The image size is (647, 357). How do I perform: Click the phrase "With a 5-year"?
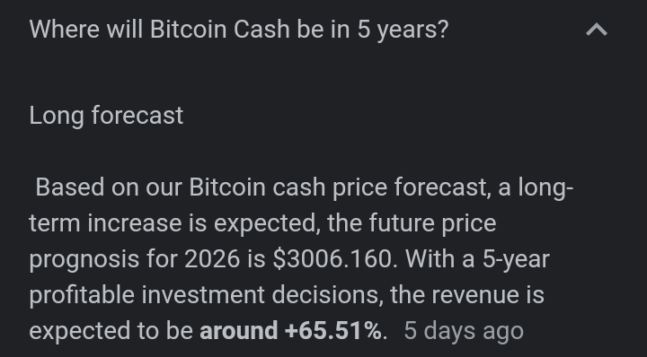point(477,259)
